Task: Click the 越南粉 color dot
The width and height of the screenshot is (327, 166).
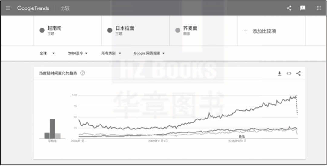Action: pos(42,31)
